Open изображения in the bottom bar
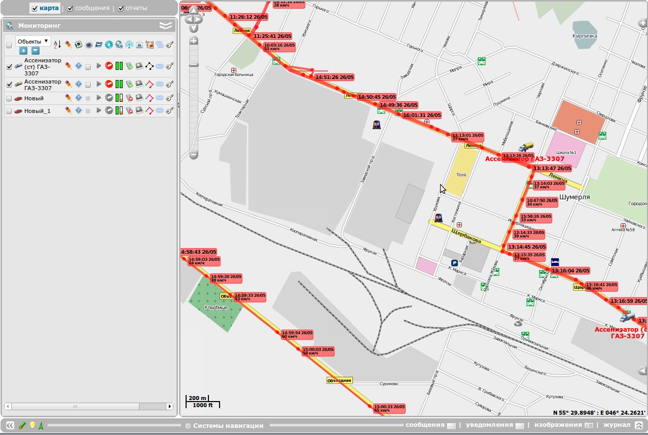 (x=558, y=425)
